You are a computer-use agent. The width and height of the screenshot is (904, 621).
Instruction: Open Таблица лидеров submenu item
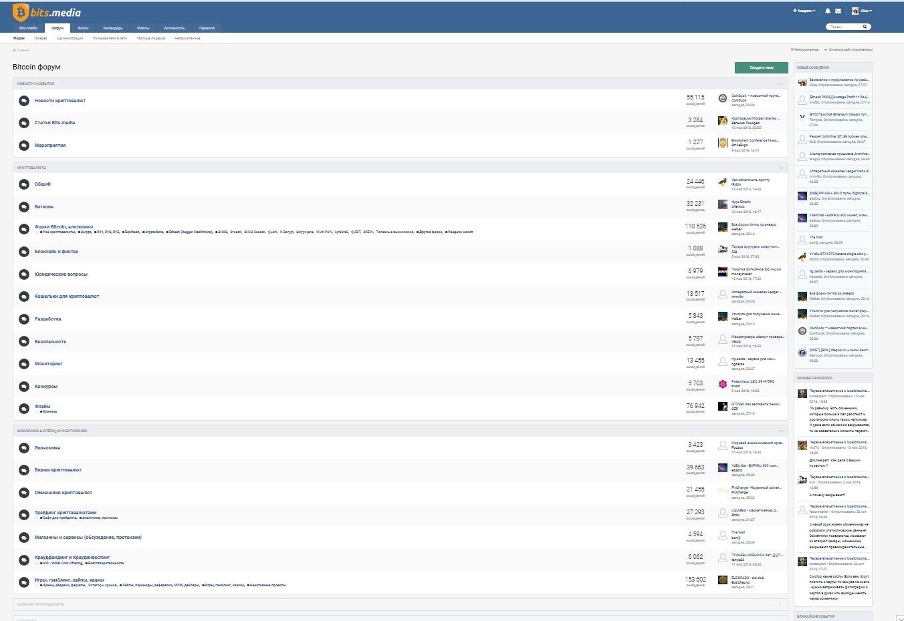(x=151, y=39)
